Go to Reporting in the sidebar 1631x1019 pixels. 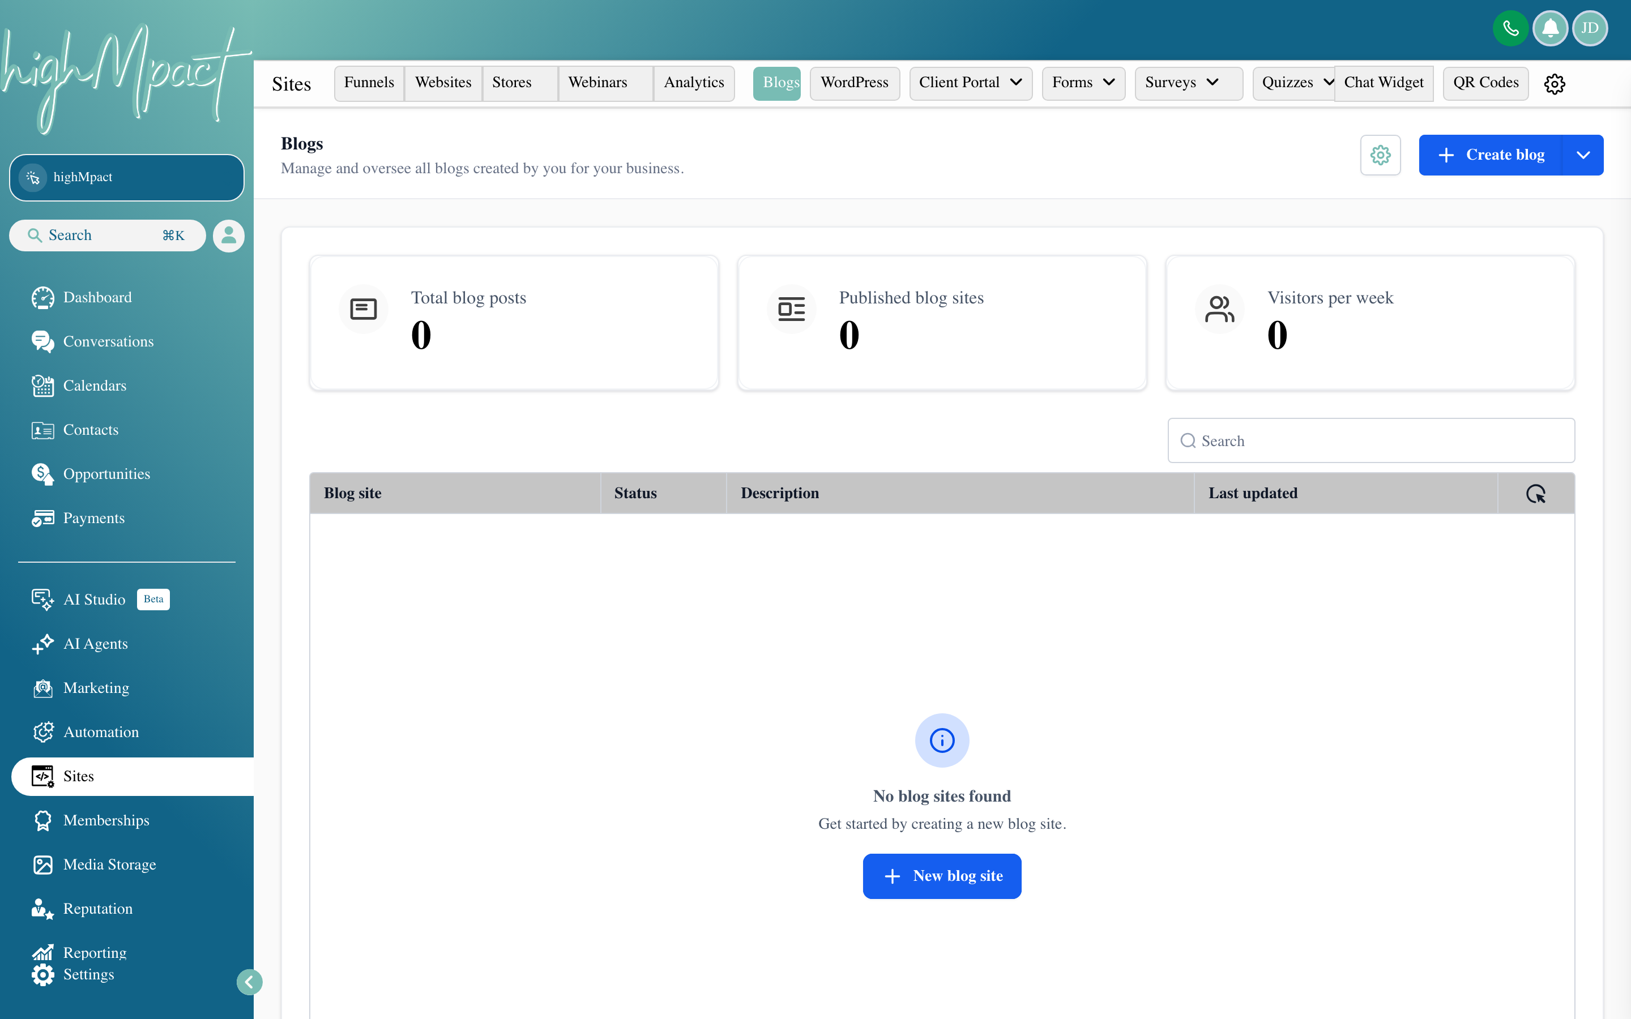pos(79,952)
